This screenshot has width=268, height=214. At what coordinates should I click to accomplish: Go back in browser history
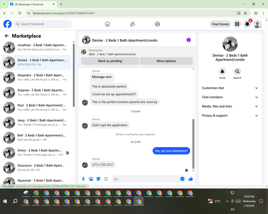5,13
